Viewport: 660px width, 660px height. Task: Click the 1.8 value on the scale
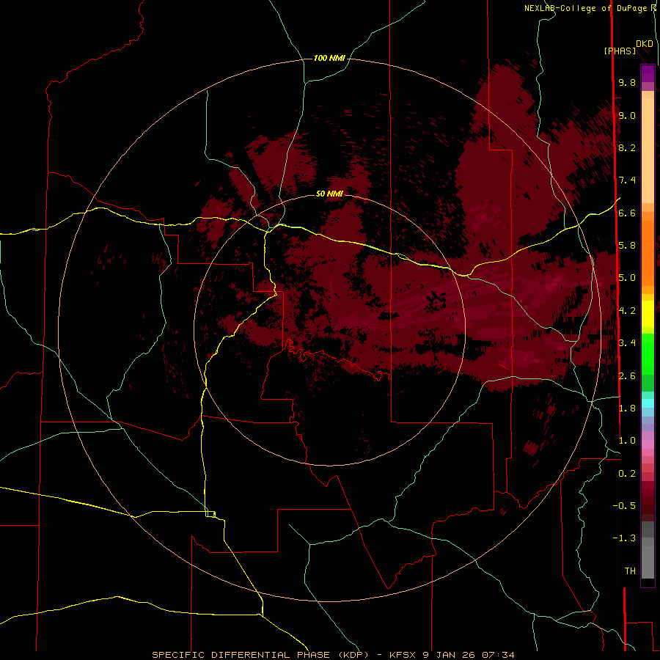pos(627,408)
